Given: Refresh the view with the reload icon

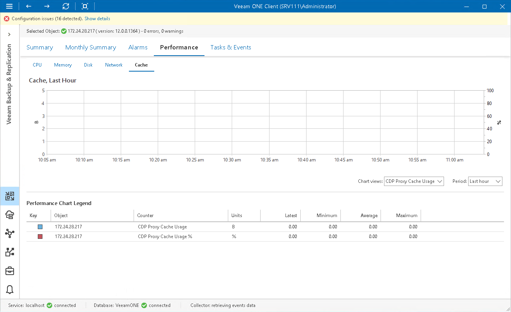Looking at the screenshot, I should click(66, 6).
